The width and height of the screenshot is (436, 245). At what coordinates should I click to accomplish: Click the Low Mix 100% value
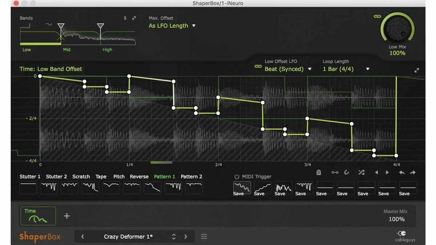tap(397, 53)
